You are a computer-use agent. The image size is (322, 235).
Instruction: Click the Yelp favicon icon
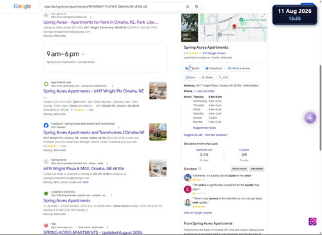(x=46, y=225)
